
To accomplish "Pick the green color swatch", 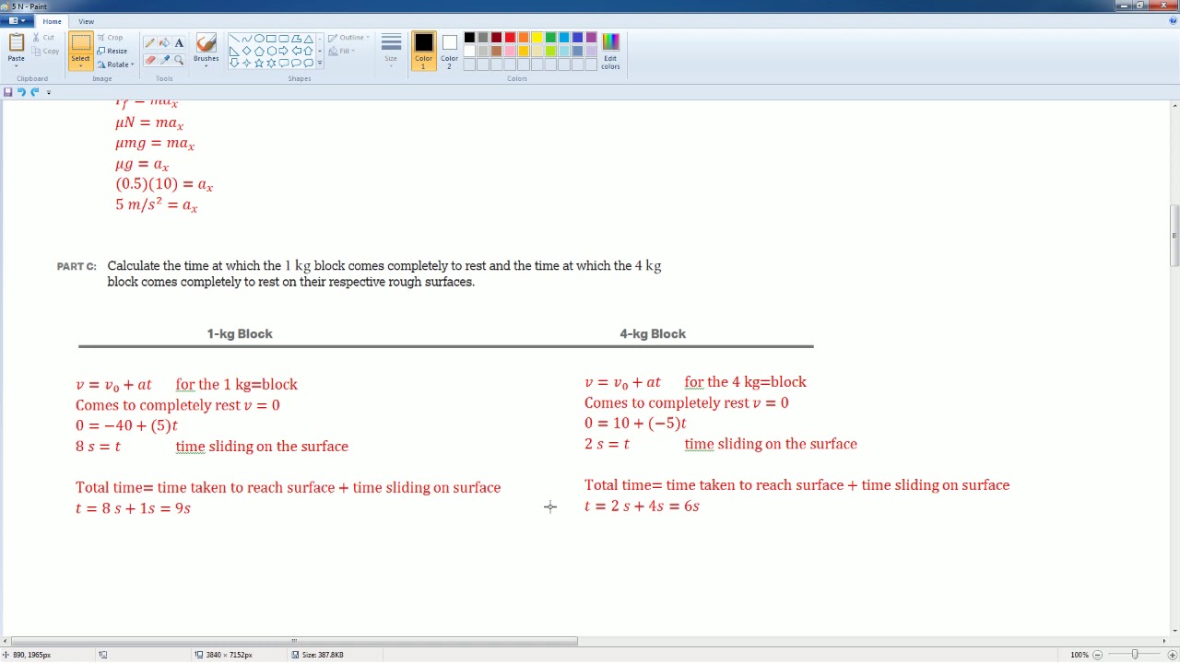I will coord(550,38).
